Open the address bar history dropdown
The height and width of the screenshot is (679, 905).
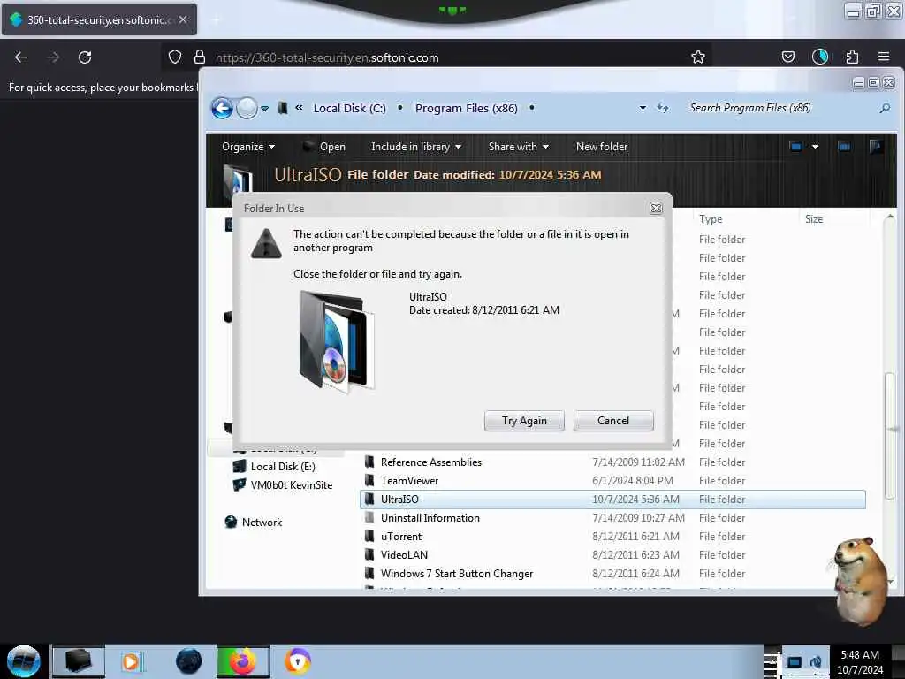pos(643,108)
